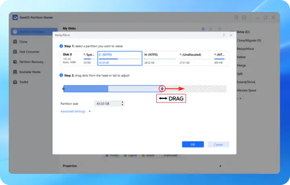Click the title bar icon left of minimize
This screenshot has height=185, width=290.
click(x=244, y=18)
